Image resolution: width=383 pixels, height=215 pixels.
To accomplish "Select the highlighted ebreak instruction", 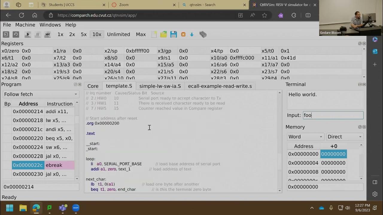I will 60,165.
